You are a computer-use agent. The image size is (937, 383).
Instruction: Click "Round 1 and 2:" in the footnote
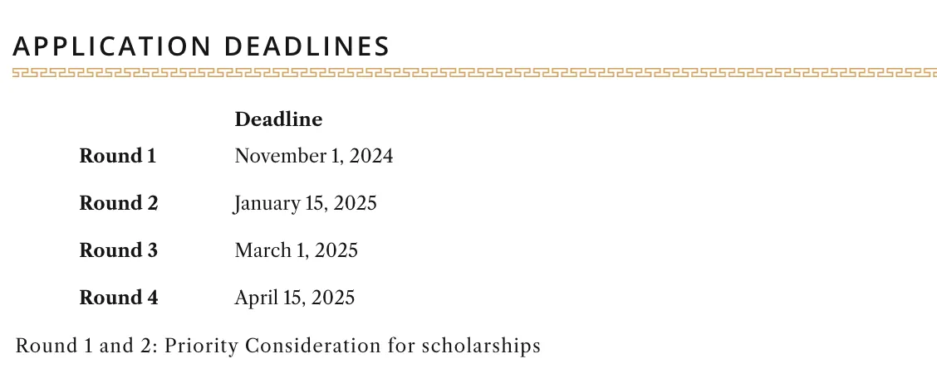86,346
